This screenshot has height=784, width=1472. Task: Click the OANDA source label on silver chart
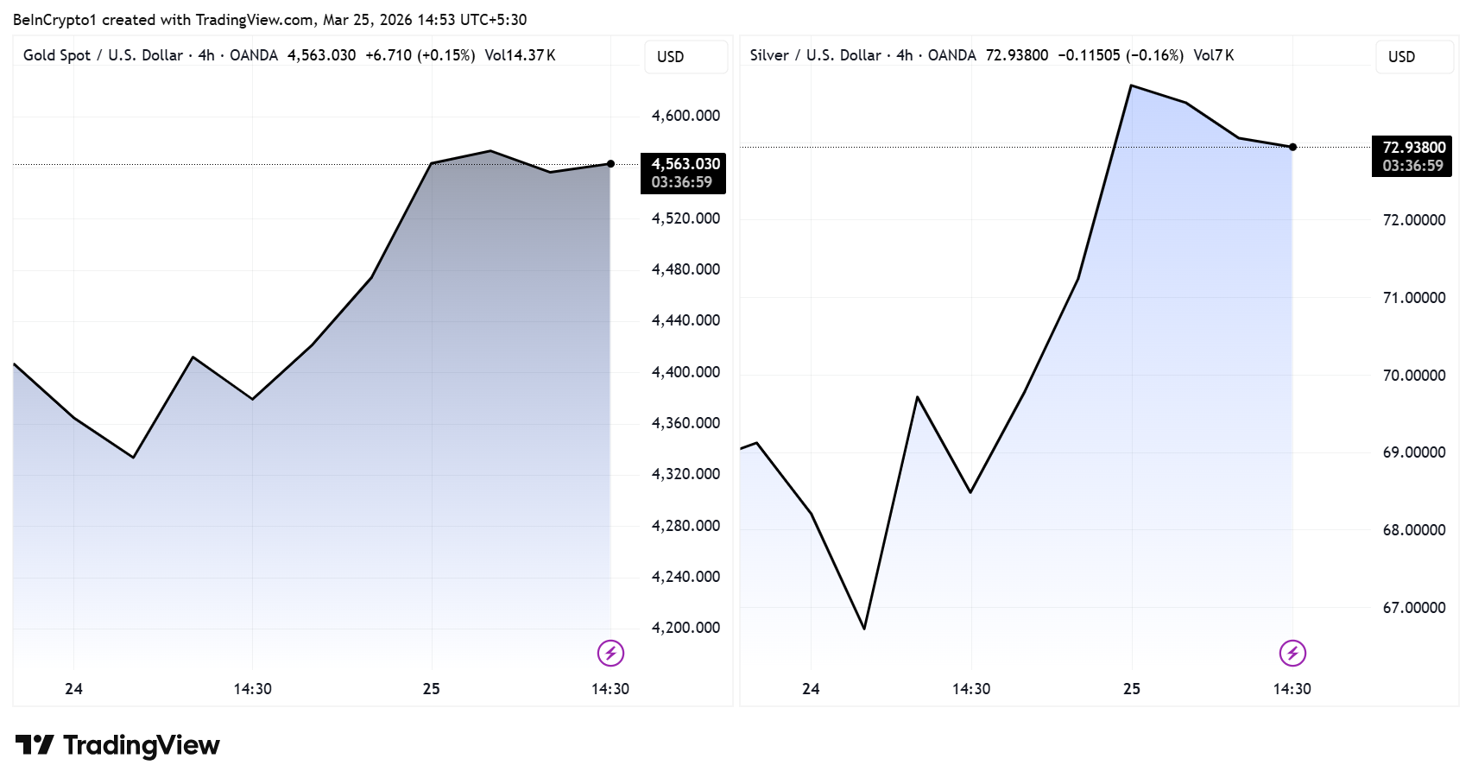pos(951,55)
